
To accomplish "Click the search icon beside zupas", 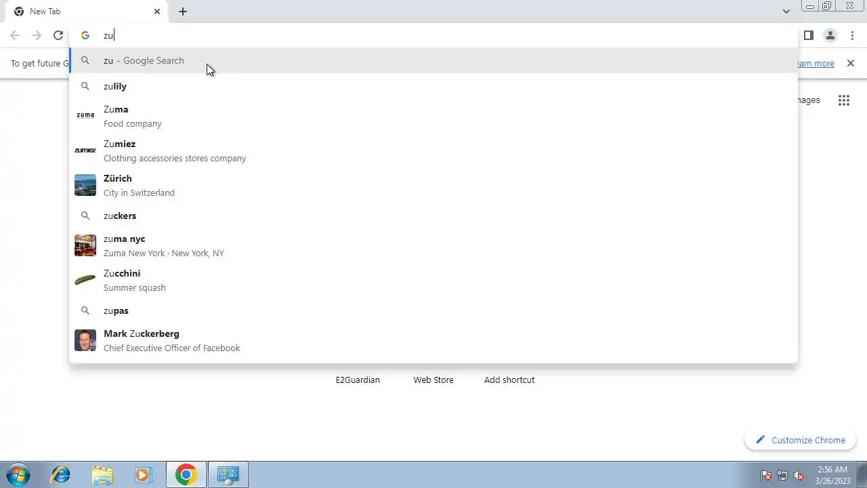I will click(x=85, y=310).
